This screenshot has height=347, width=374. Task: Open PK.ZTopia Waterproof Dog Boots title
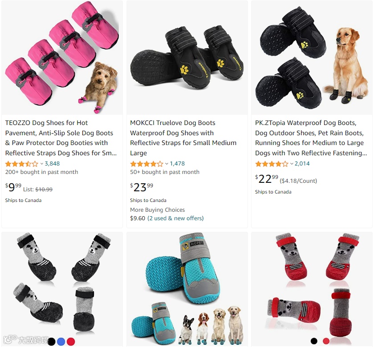tap(311, 138)
